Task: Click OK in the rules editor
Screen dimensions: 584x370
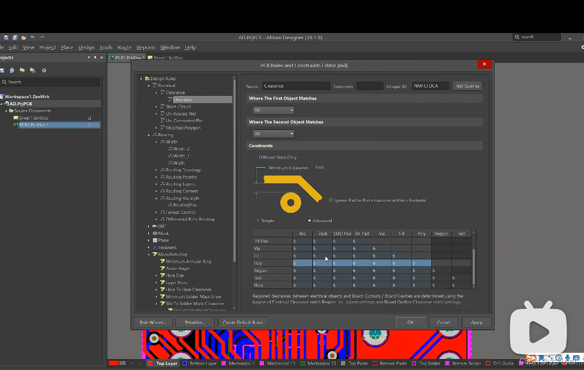Action: pos(410,322)
